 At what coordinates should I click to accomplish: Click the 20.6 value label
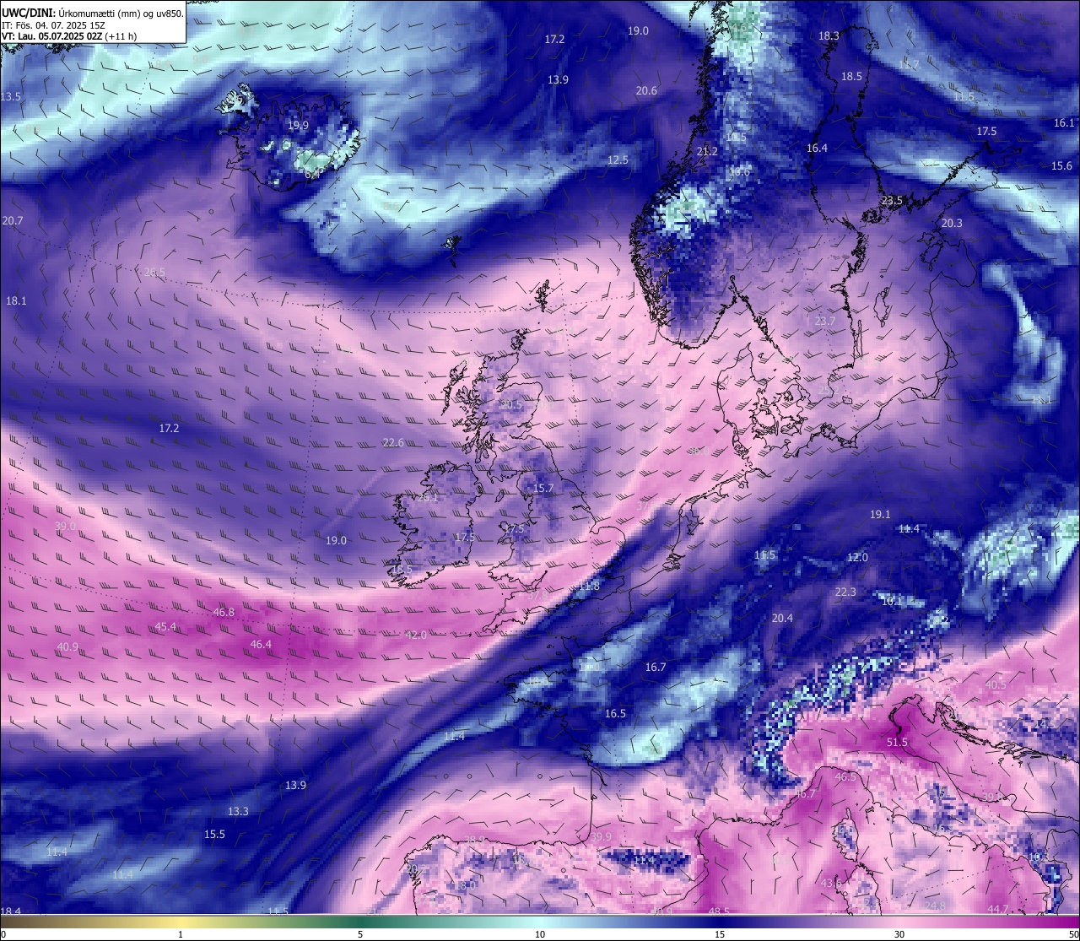pos(646,90)
